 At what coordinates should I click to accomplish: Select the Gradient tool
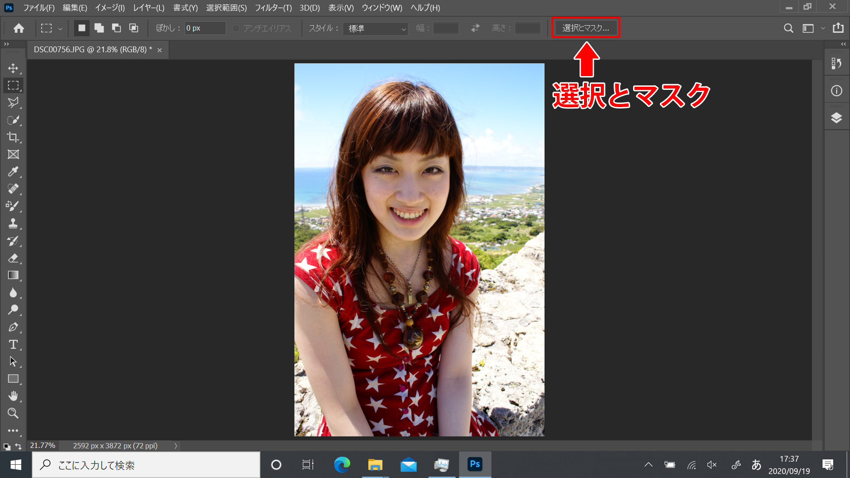[13, 275]
